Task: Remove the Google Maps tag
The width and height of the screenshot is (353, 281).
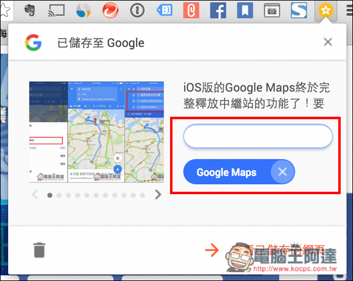Action: 282,172
